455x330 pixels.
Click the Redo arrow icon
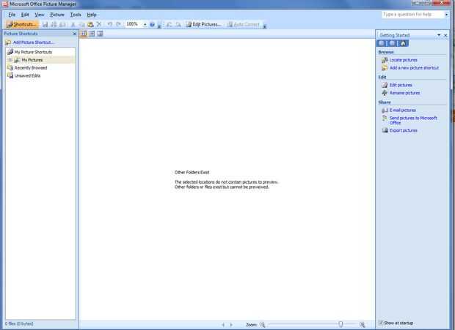pyautogui.click(x=118, y=25)
